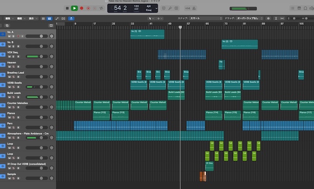Open the Note Pads icon
Screen dimensions: 314x189
point(299,8)
